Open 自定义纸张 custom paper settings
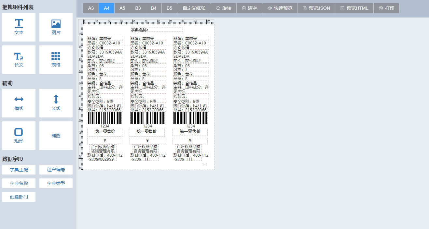Screen dimensions: 429x229 coord(194,8)
